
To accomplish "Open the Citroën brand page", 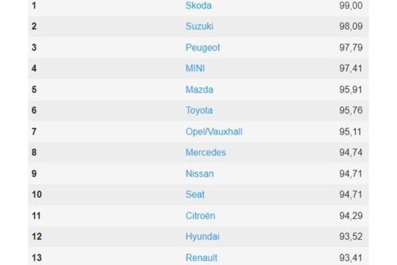I will [x=200, y=215].
